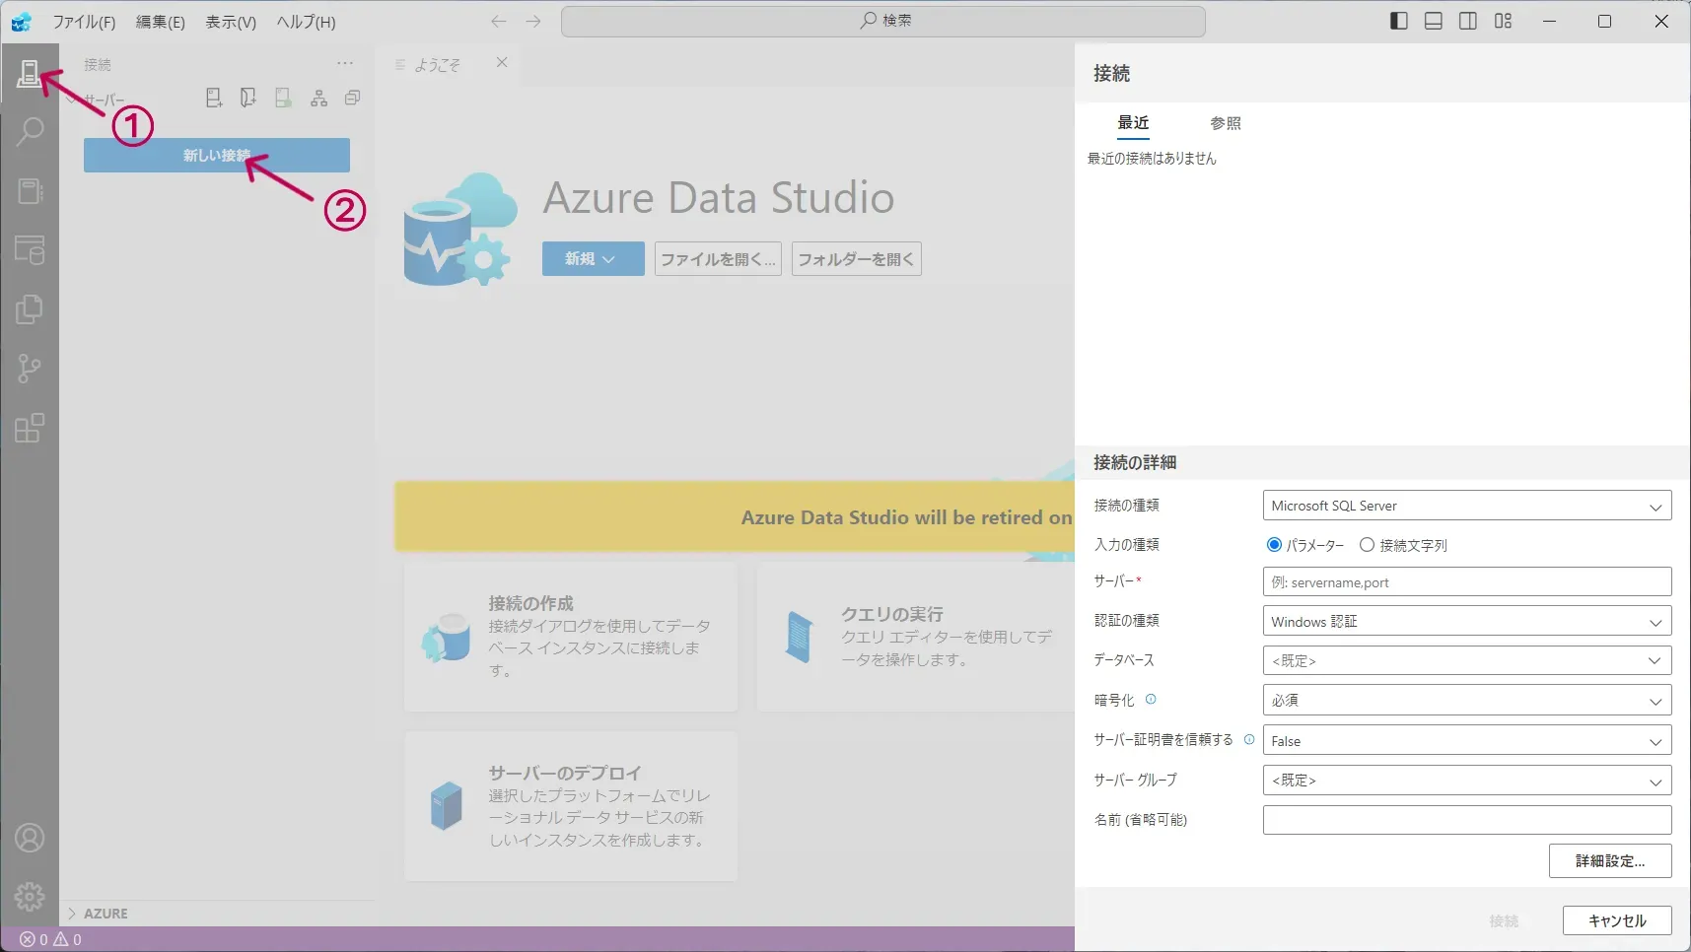This screenshot has width=1691, height=952.
Task: Open the Manage gear icon
Action: click(x=30, y=897)
